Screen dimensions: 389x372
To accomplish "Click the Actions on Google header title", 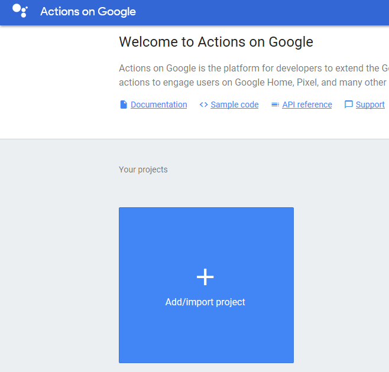I will pos(88,12).
